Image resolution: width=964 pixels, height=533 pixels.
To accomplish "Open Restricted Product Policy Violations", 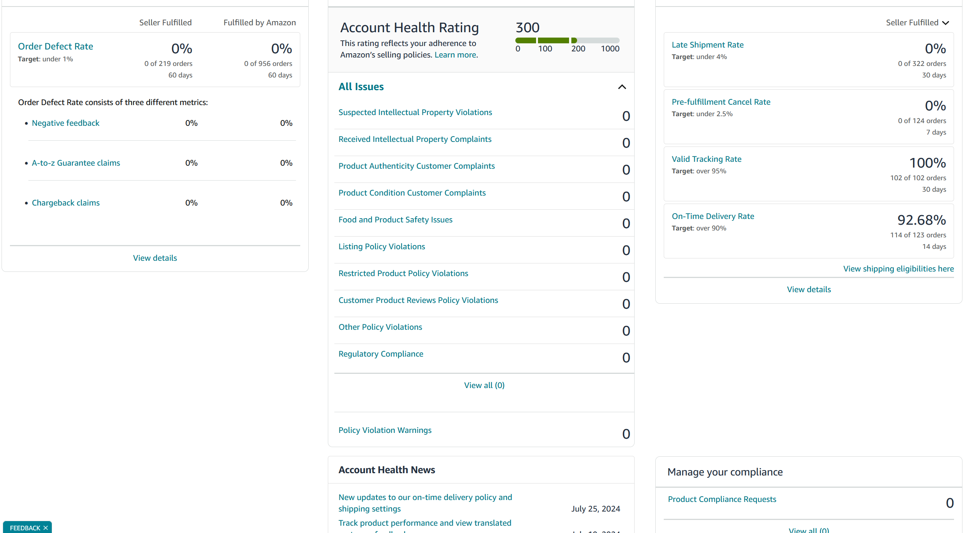I will coord(403,273).
